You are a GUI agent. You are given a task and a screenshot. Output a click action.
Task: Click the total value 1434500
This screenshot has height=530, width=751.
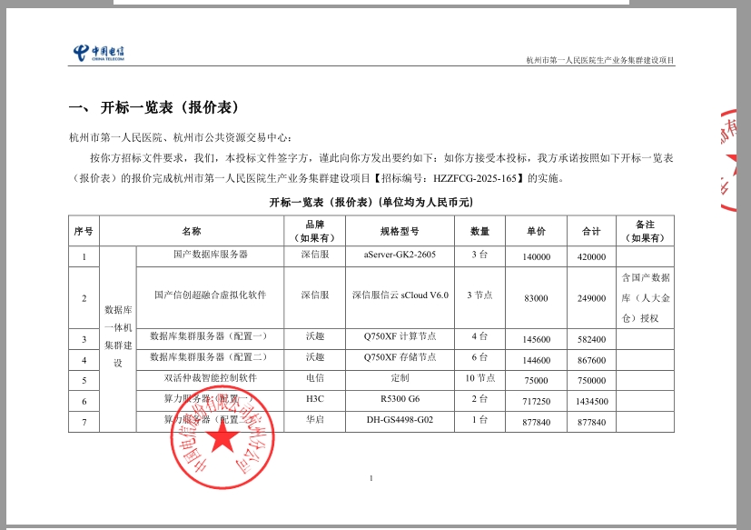(x=591, y=401)
